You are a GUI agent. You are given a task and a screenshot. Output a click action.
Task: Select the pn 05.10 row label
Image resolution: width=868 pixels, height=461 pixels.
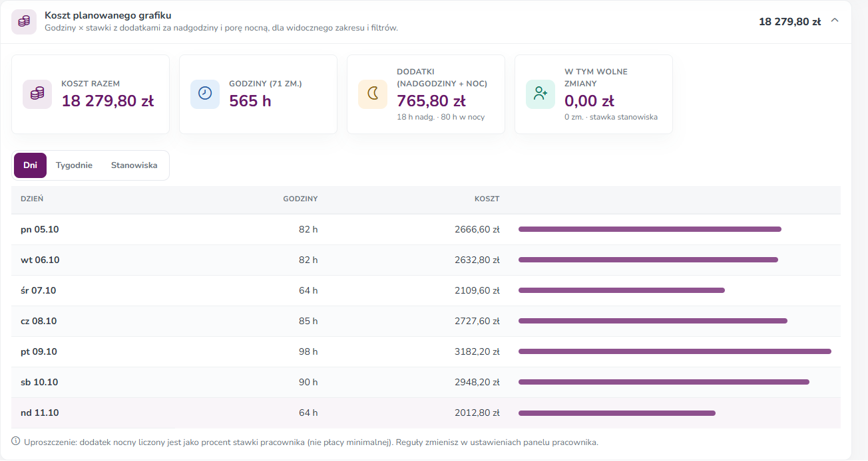tap(40, 229)
